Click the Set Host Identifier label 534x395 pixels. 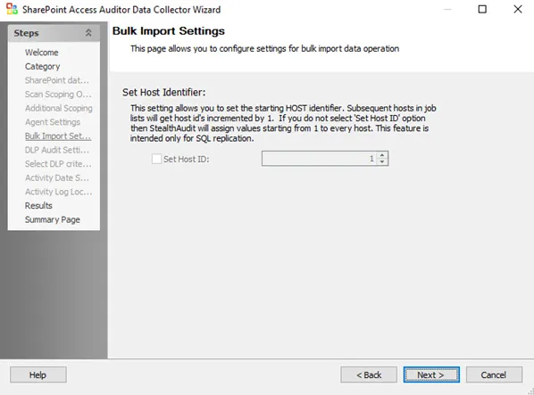click(x=163, y=92)
